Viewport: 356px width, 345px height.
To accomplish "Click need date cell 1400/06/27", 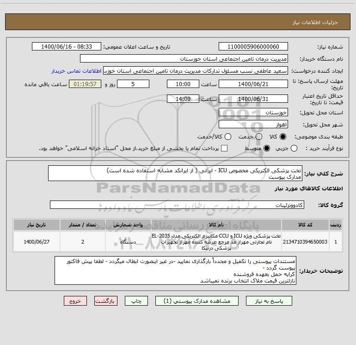I will (37, 242).
